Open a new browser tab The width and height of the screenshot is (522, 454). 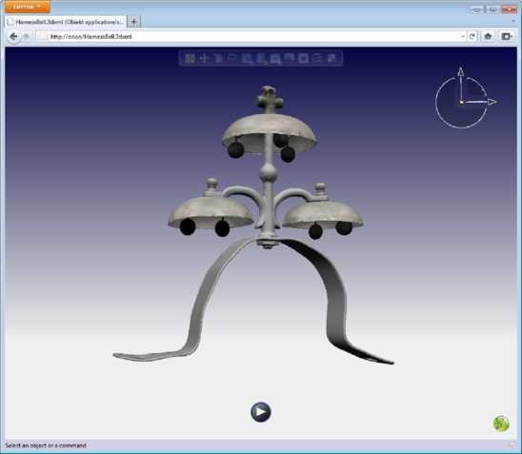tap(133, 22)
